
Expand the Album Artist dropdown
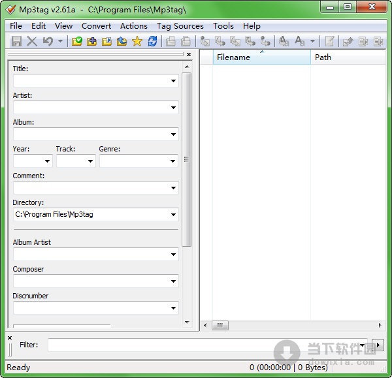[x=173, y=255]
